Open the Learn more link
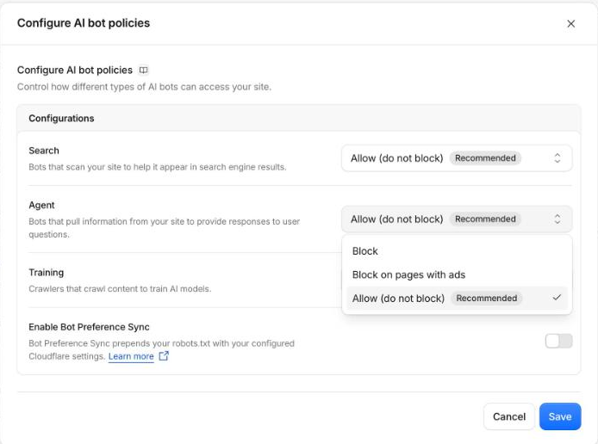The width and height of the screenshot is (598, 444). 131,356
